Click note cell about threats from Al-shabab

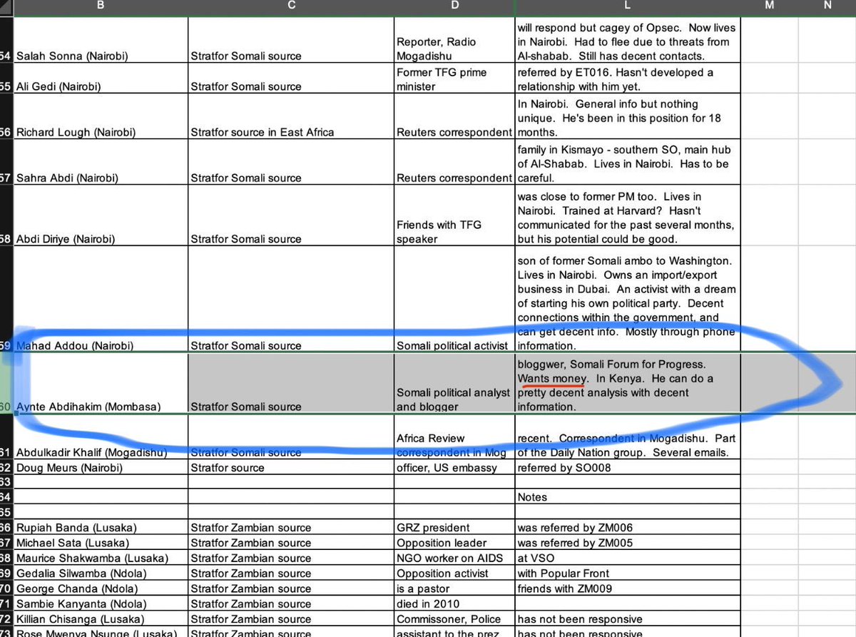click(x=627, y=41)
